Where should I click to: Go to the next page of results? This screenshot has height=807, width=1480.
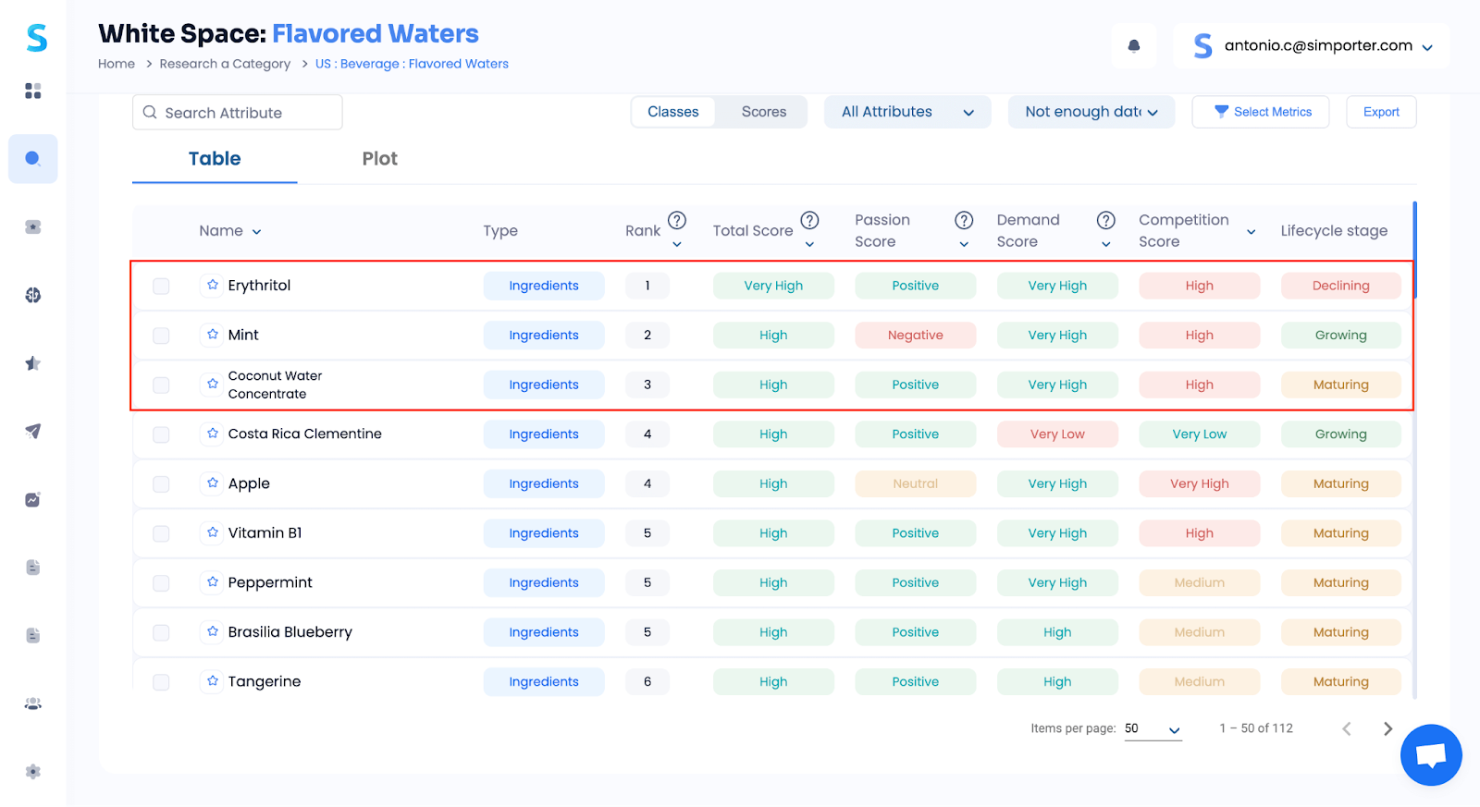[x=1387, y=728]
